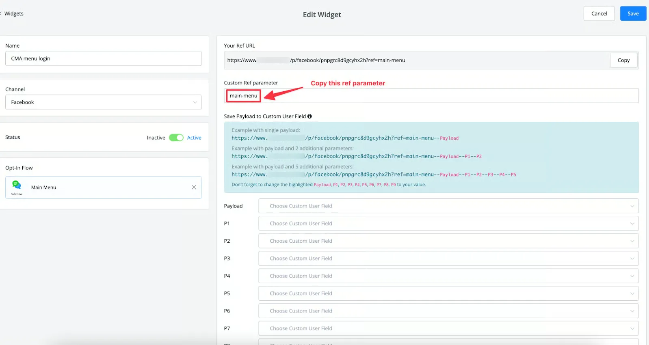Click the Edit Widget heading
This screenshot has width=649, height=345.
[322, 15]
